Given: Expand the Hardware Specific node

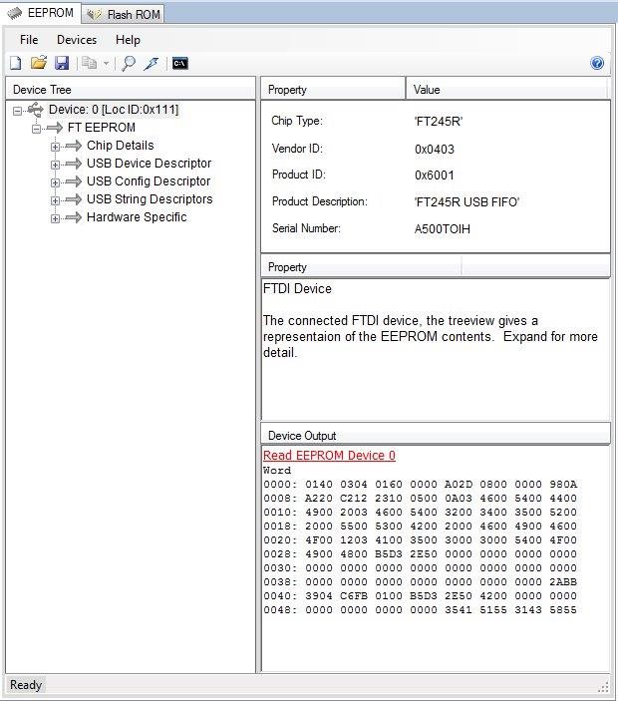Looking at the screenshot, I should [x=55, y=218].
